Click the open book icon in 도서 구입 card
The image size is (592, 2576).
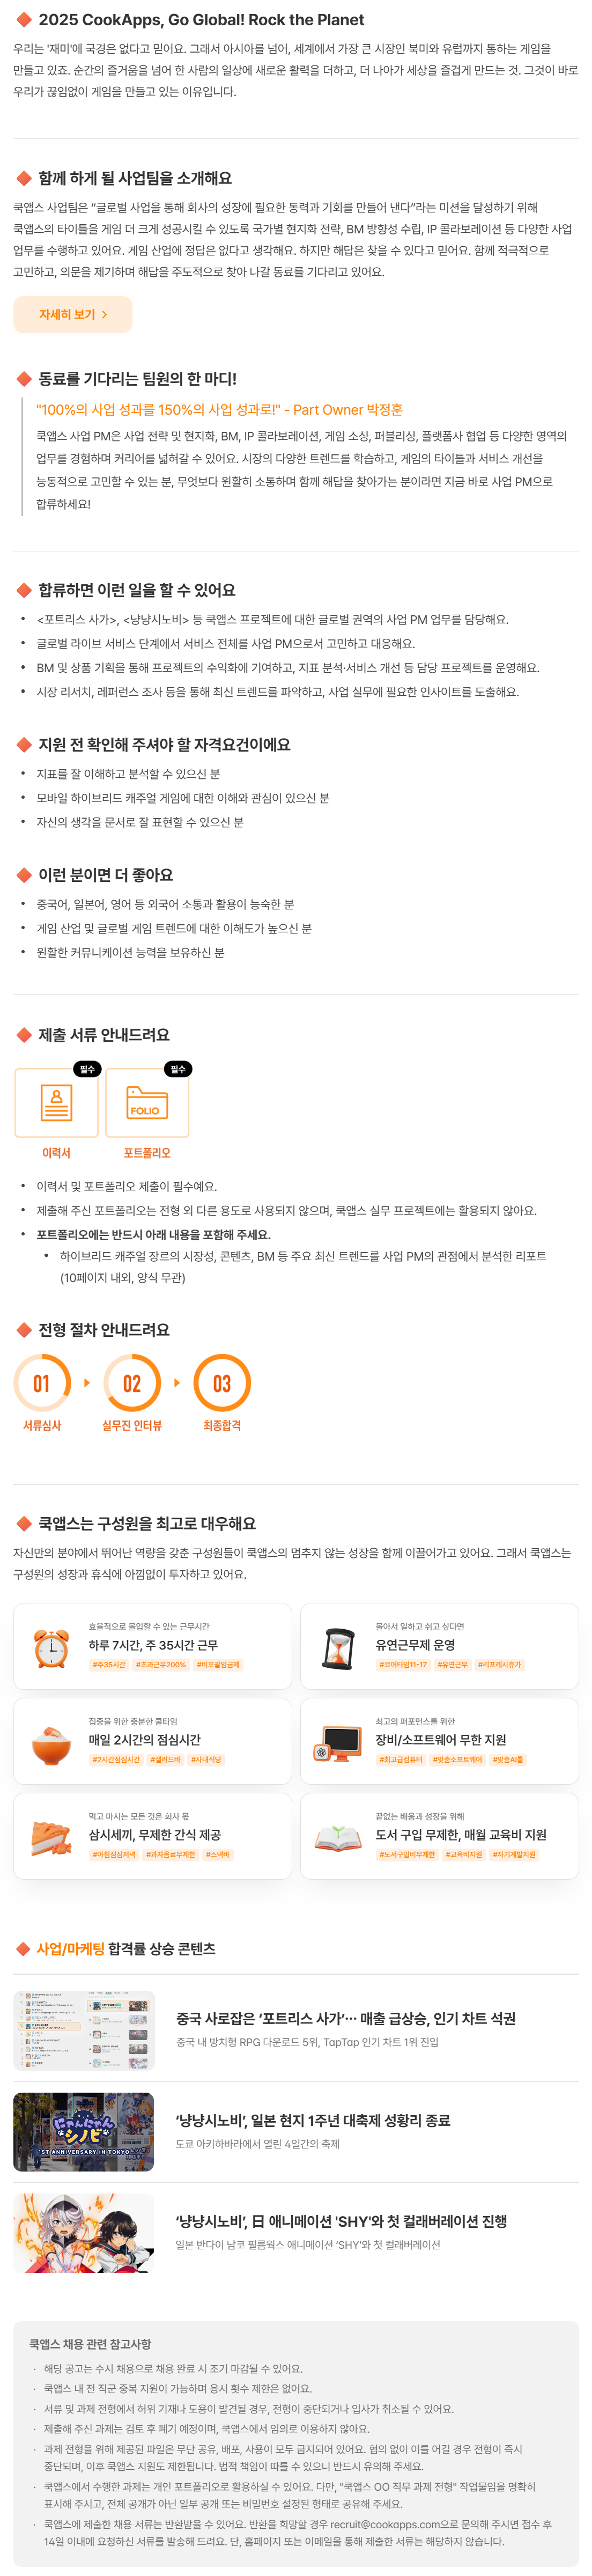click(338, 1837)
